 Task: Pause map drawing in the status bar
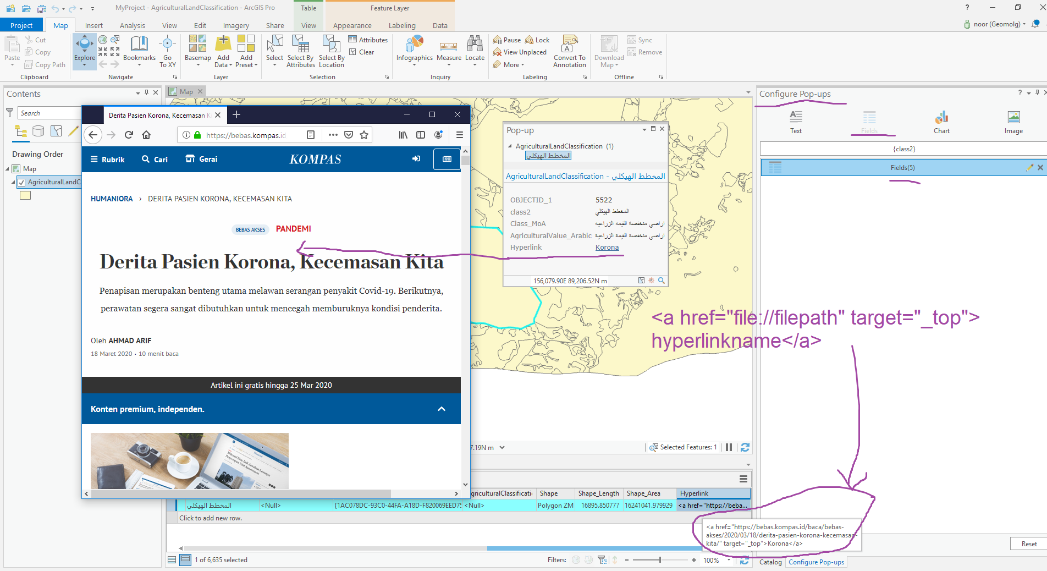pos(729,447)
